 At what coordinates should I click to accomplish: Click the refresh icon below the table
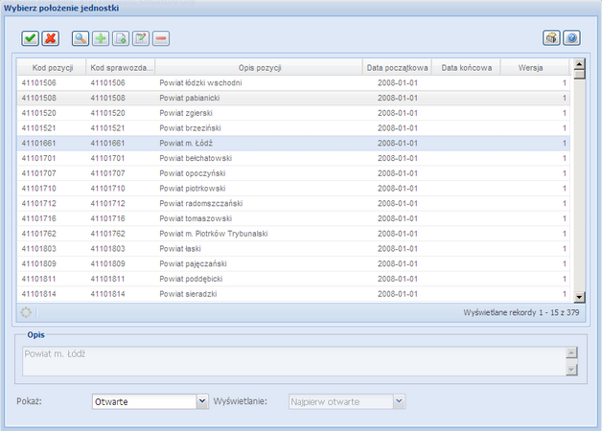tap(26, 312)
